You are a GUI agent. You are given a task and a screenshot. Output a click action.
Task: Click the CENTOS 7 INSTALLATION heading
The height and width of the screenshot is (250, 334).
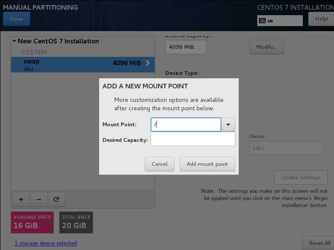[296, 8]
